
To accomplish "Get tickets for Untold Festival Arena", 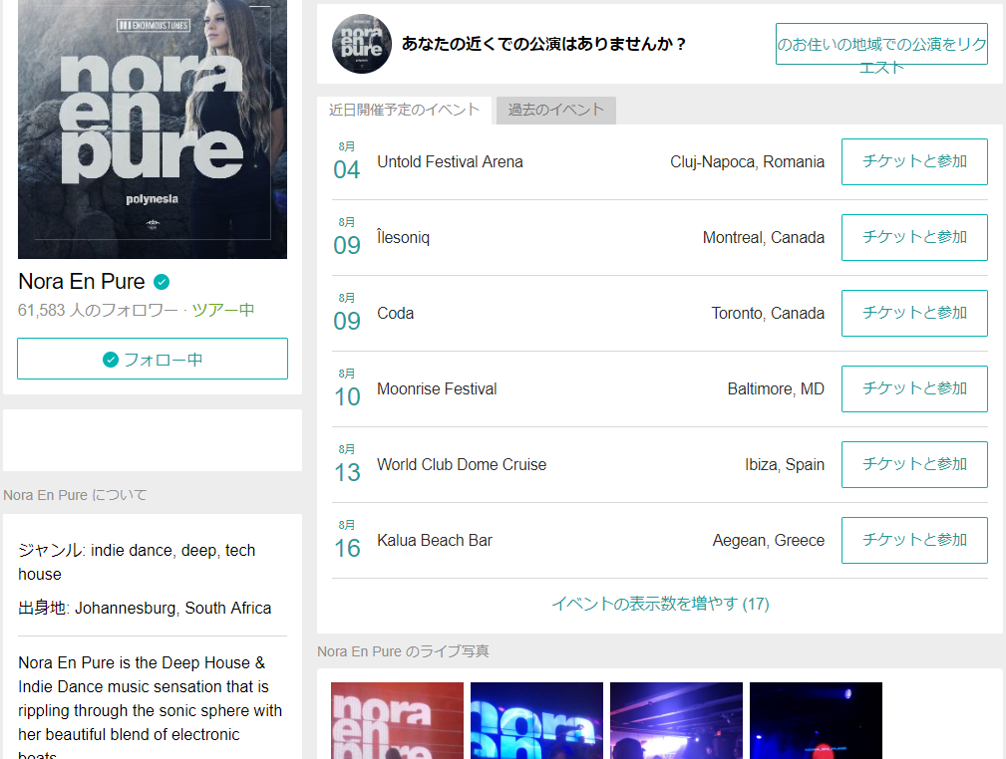I will coord(914,161).
